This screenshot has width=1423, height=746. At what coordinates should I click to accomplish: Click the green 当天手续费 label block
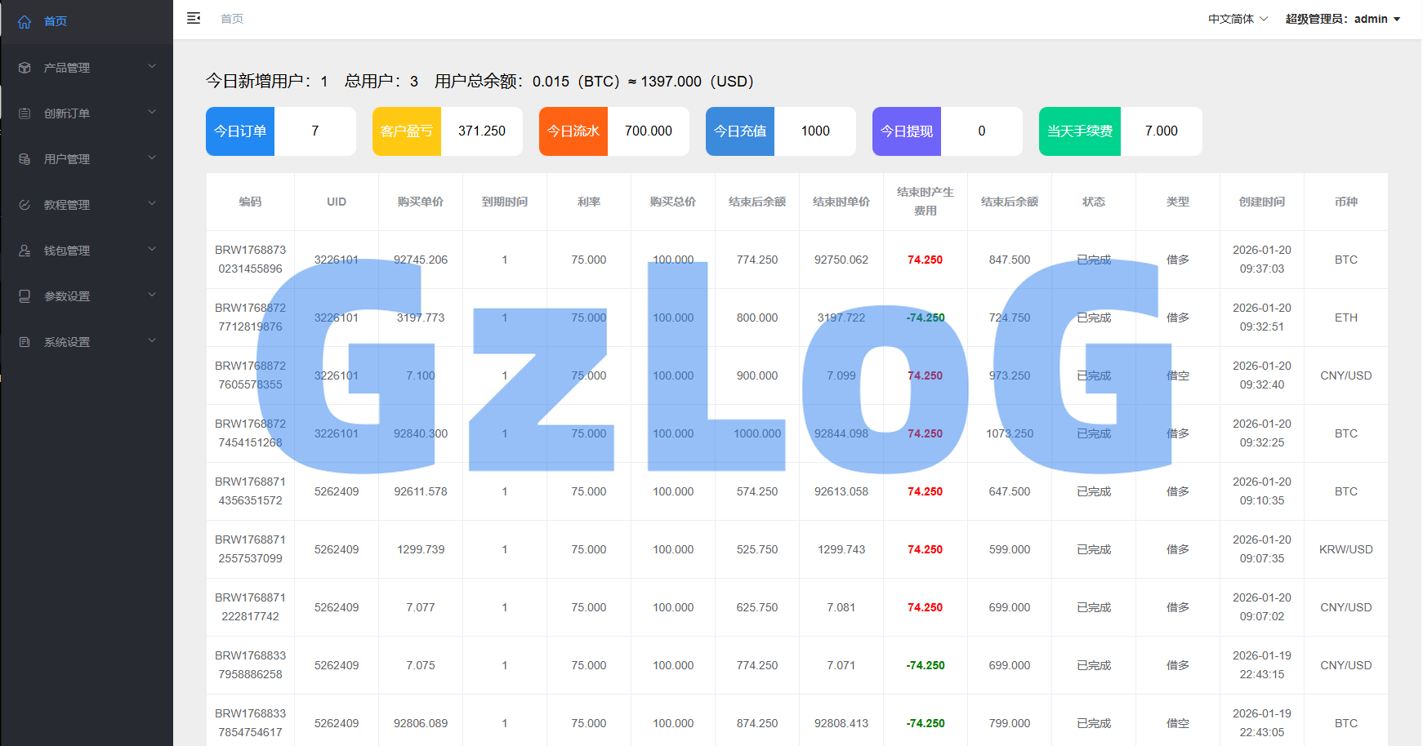coord(1079,131)
